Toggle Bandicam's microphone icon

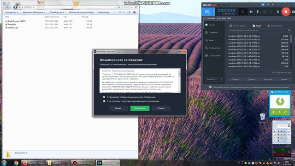[x=258, y=12]
